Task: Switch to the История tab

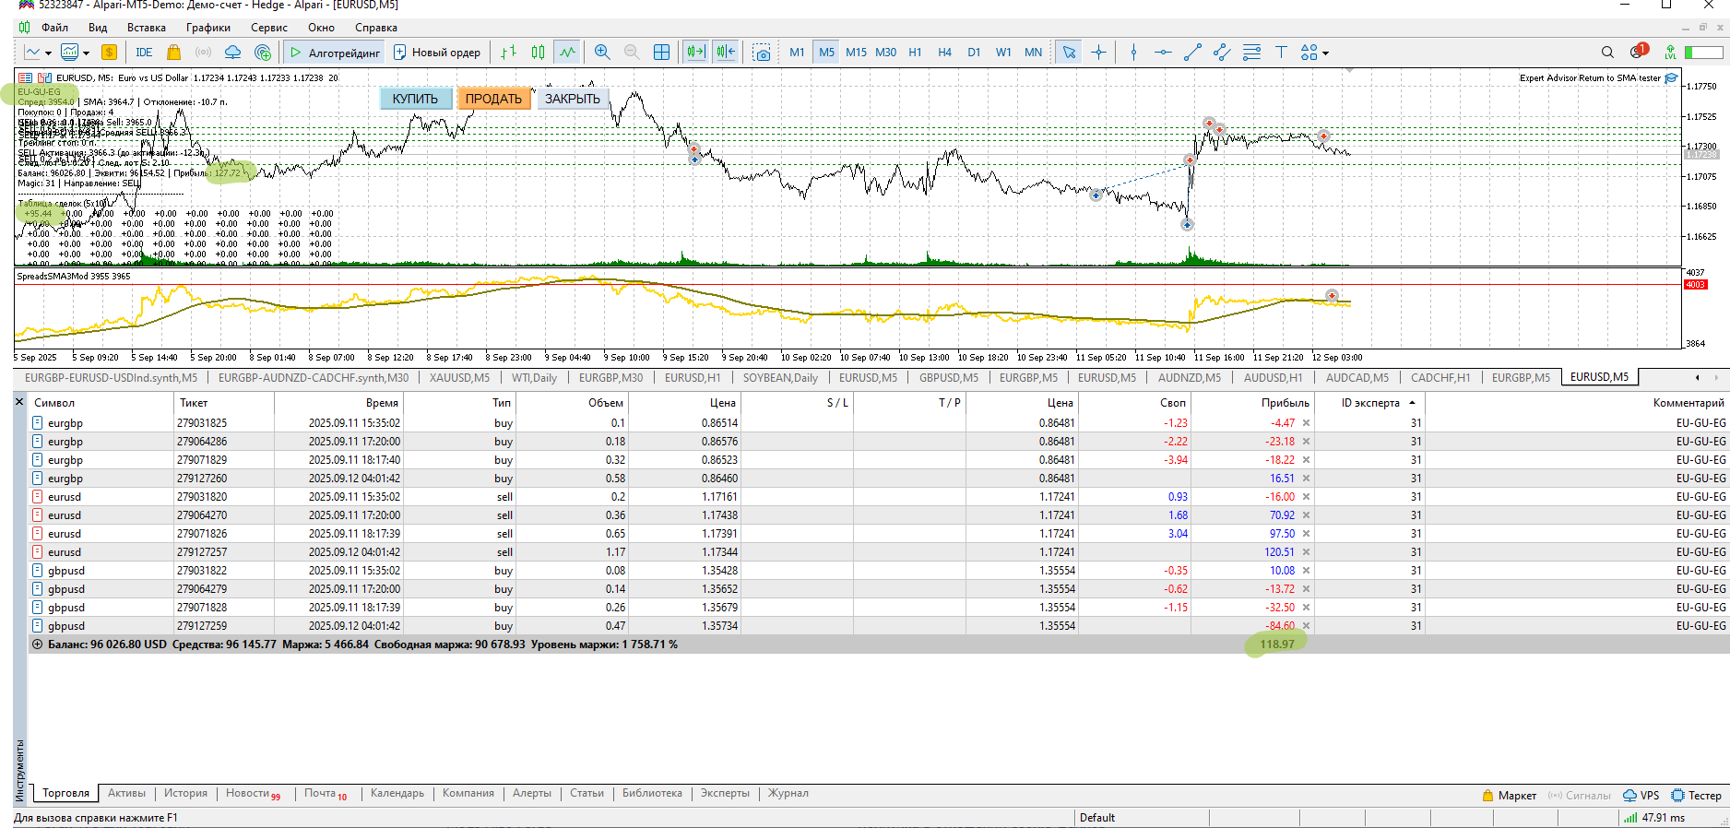Action: 185,793
